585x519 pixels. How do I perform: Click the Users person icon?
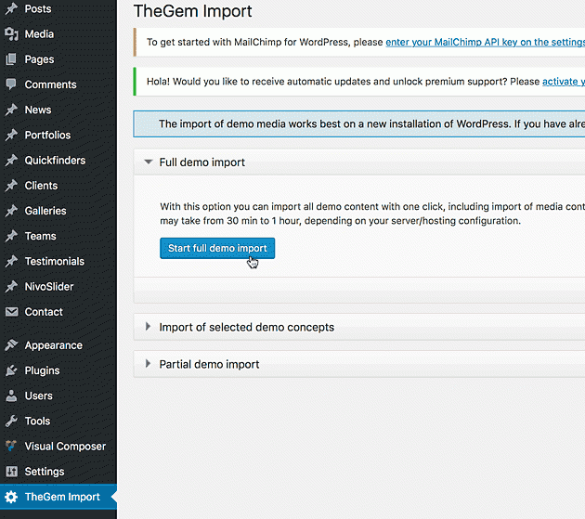coord(11,396)
